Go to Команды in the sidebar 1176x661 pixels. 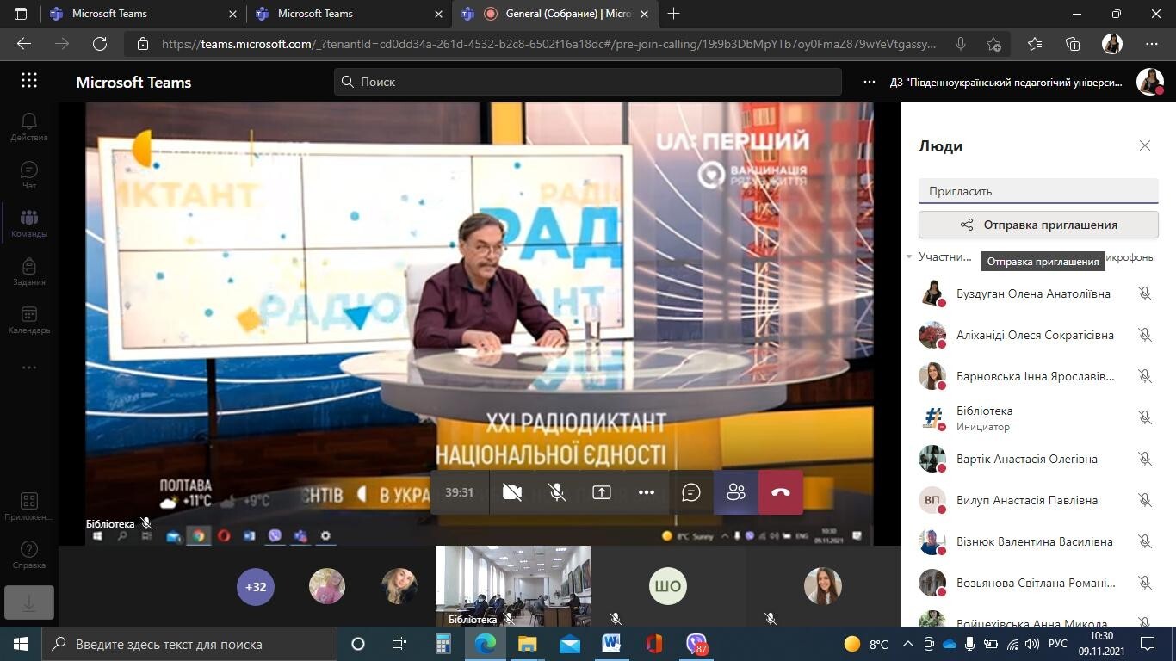pyautogui.click(x=29, y=223)
